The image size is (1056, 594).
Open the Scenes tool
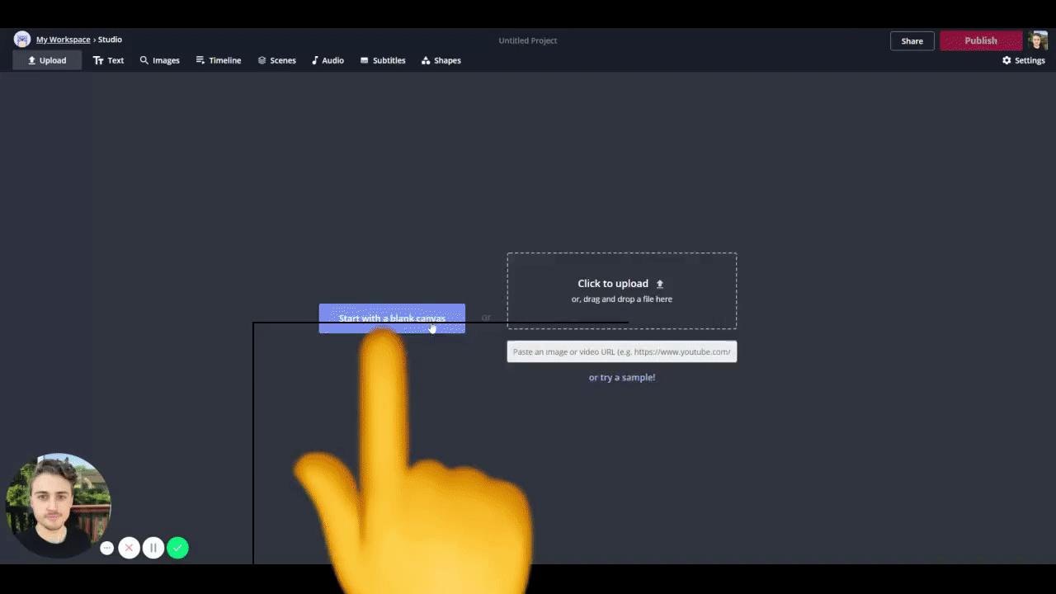click(x=276, y=60)
